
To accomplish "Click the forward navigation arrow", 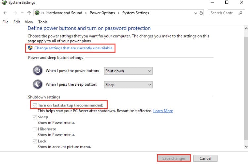I will pyautogui.click(x=15, y=13).
